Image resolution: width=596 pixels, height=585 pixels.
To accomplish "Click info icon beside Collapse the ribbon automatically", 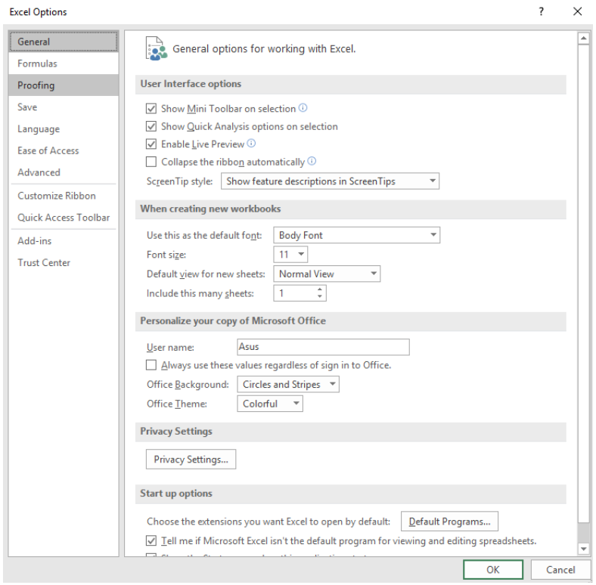I will tap(312, 161).
